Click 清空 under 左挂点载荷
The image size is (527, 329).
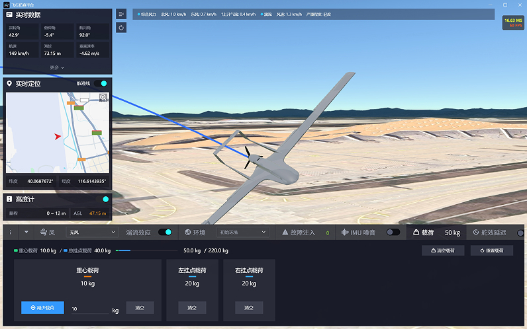[x=192, y=308]
